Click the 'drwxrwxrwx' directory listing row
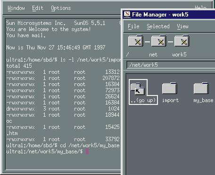 63,109
